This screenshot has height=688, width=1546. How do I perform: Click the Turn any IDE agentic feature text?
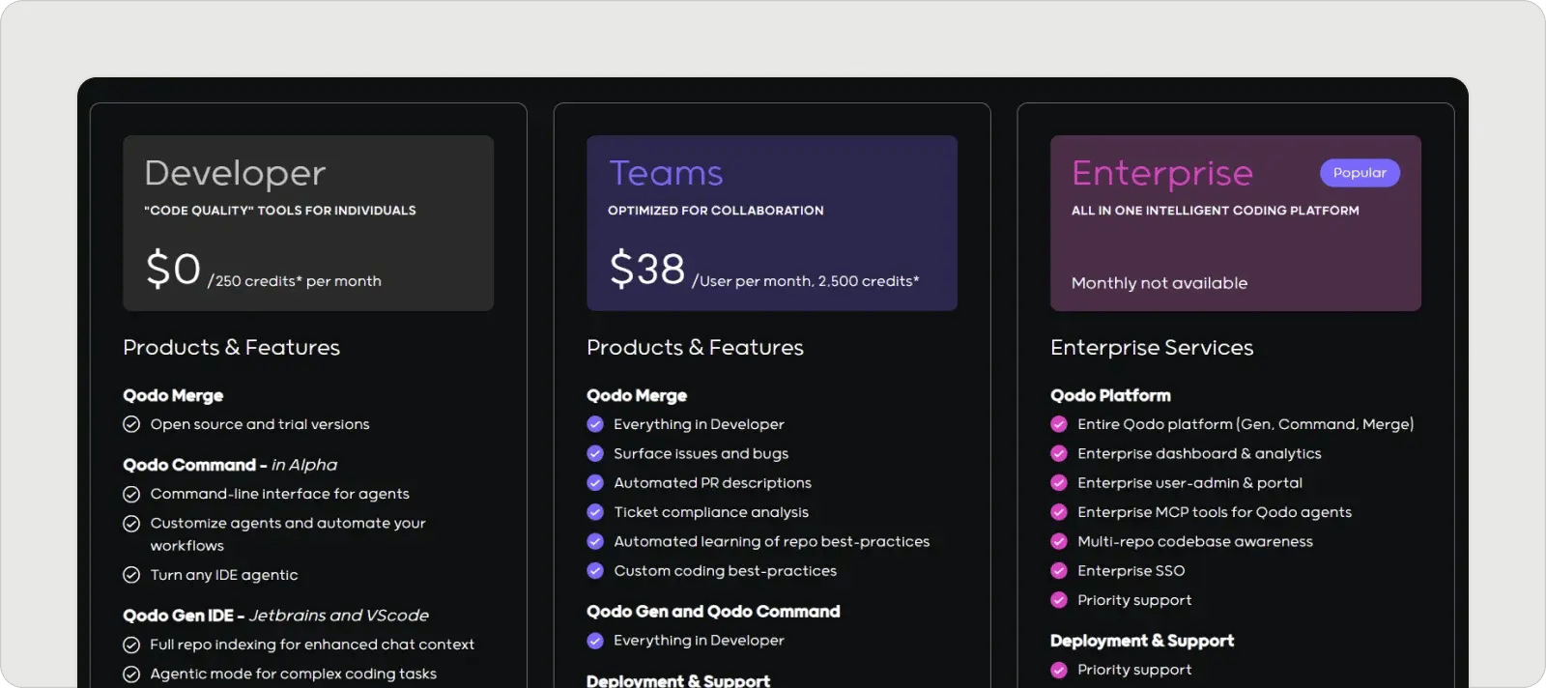224,575
